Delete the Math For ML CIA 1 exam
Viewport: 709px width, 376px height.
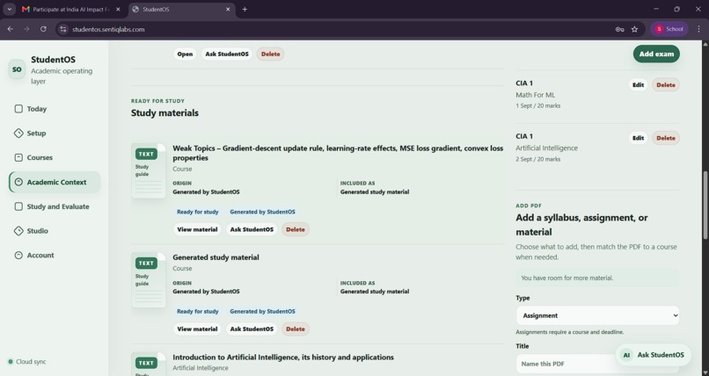[x=666, y=85]
